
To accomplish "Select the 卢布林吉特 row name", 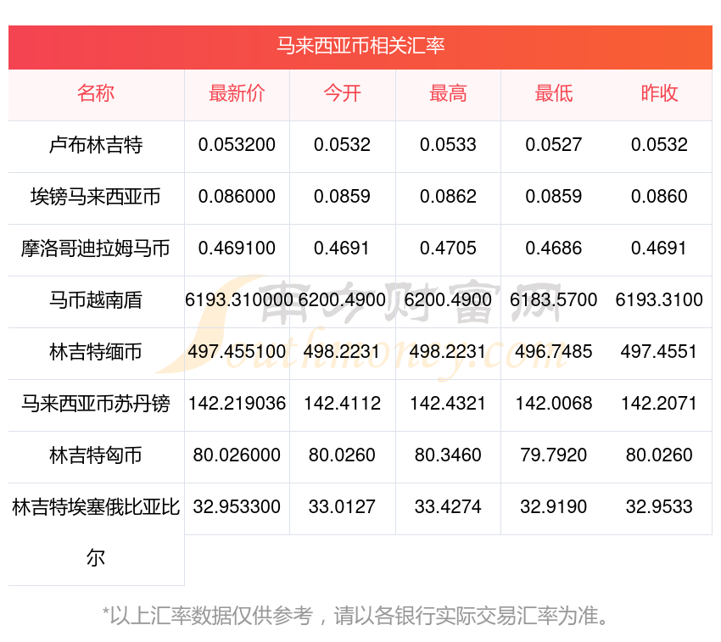I will pyautogui.click(x=96, y=145).
